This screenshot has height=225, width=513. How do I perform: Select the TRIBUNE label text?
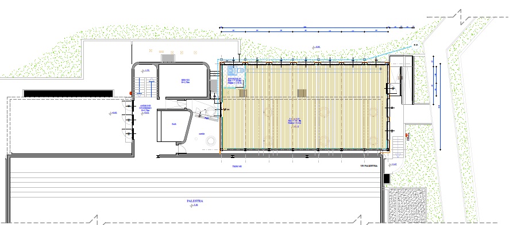point(237,166)
